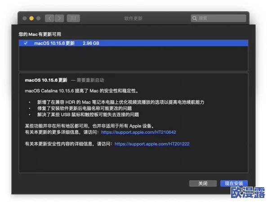Image resolution: width=267 pixels, height=202 pixels.
Task: Click the back arrow in the toolbar
Action: pos(49,18)
